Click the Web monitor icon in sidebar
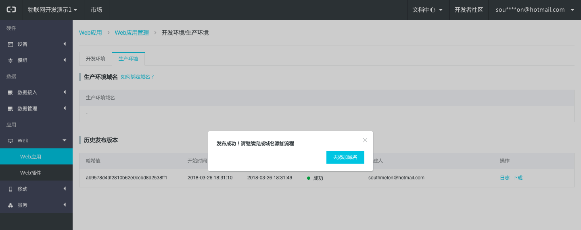This screenshot has width=581, height=230. tap(10, 141)
